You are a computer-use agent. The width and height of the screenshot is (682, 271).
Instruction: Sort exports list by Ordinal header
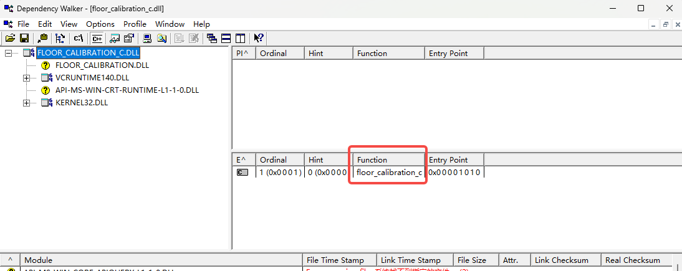tap(280, 159)
